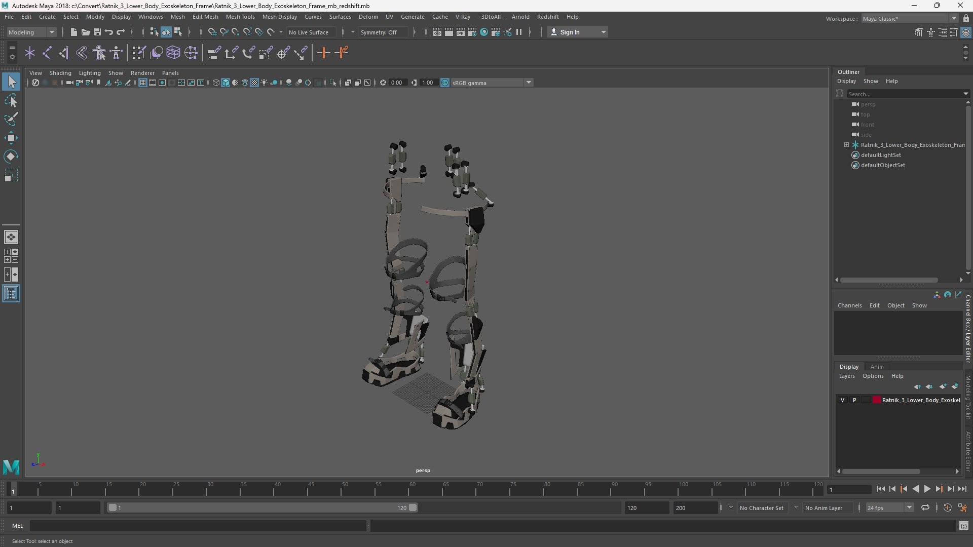973x547 pixels.
Task: Activate the Lasso select tool
Action: click(x=11, y=101)
